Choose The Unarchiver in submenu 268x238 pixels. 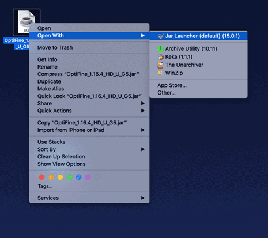coord(198,65)
